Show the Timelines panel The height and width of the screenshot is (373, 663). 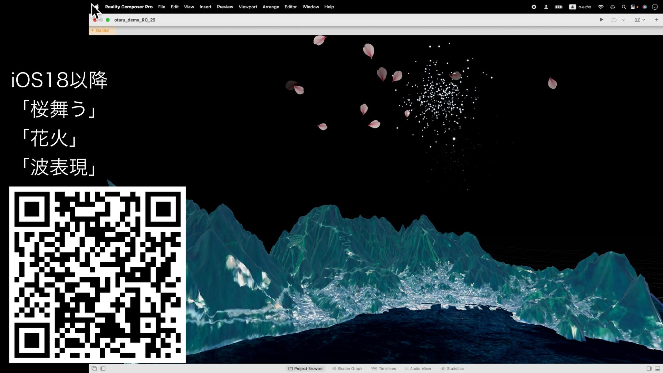coord(384,369)
